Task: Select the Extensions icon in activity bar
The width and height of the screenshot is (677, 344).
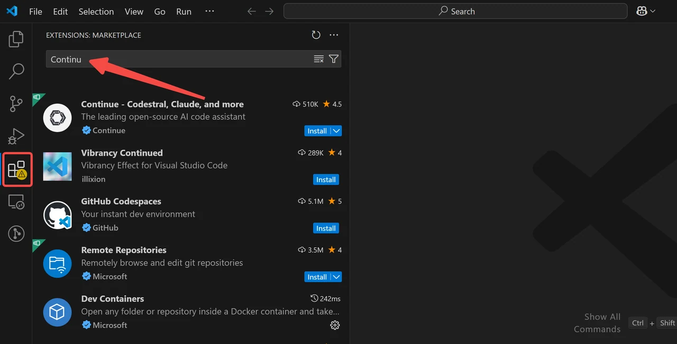Action: tap(17, 170)
